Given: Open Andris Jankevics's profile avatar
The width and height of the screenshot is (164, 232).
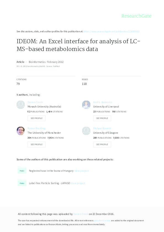Looking at the screenshot, I should tap(86, 105).
